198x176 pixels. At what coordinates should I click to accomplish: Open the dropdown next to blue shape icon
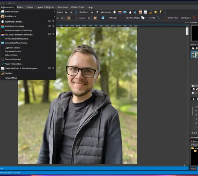point(107,18)
